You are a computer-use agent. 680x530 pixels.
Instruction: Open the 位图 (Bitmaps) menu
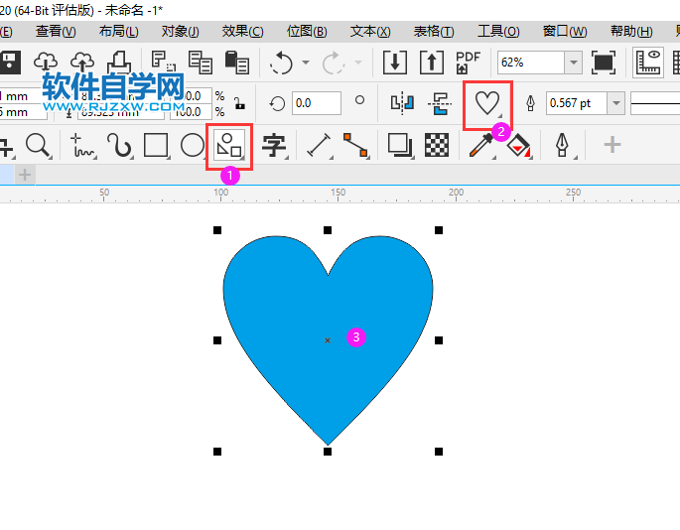[x=308, y=32]
